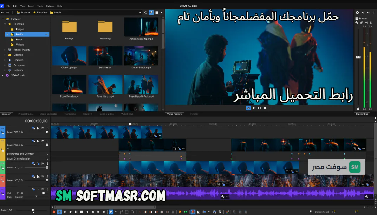Expand the VEGAS Hub tree node

pyautogui.click(x=2, y=75)
